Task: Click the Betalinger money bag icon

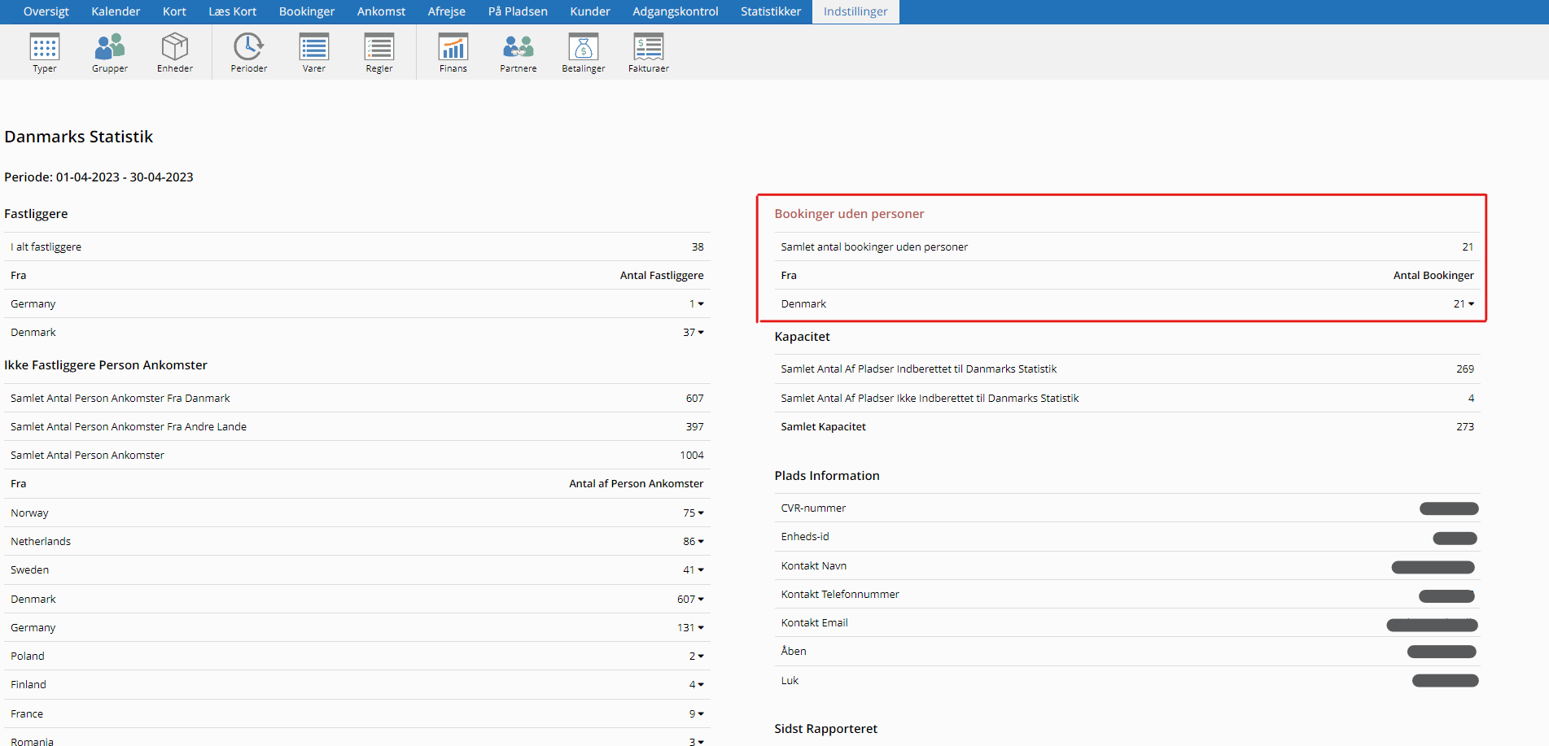Action: 584,47
